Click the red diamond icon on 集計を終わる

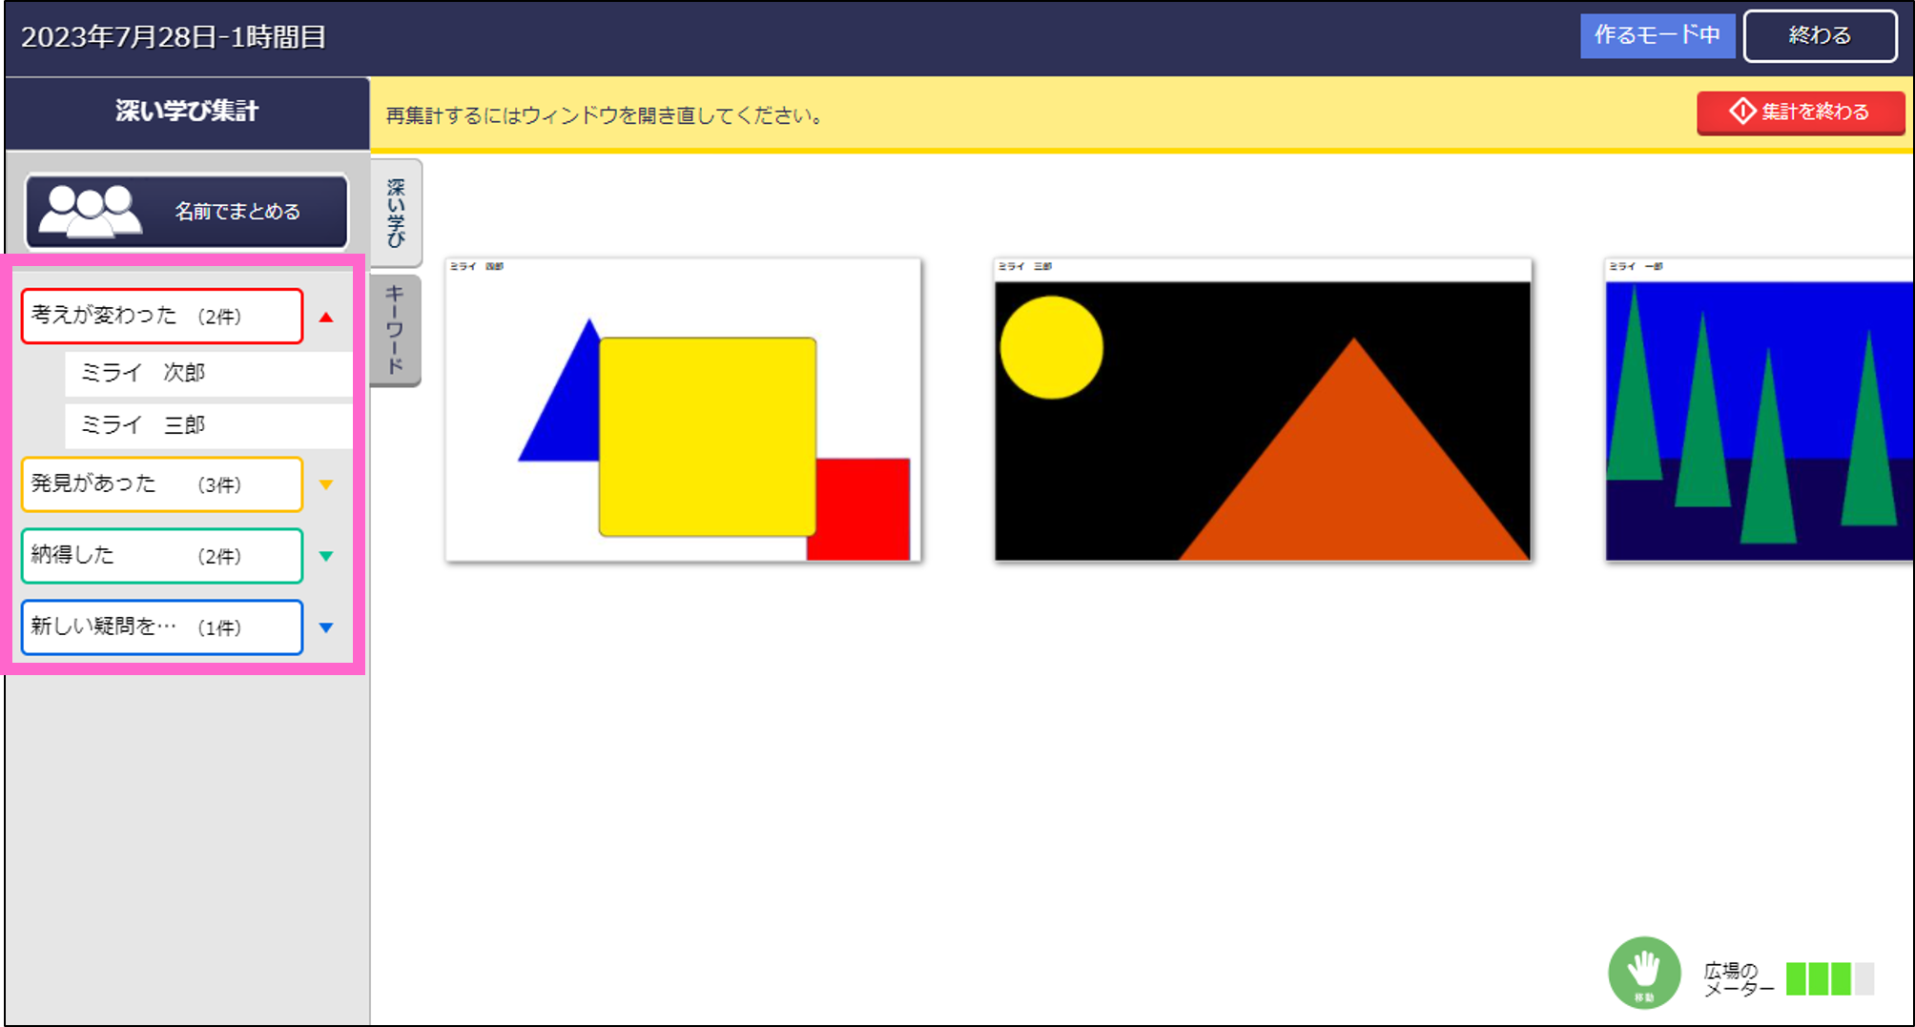(1742, 112)
